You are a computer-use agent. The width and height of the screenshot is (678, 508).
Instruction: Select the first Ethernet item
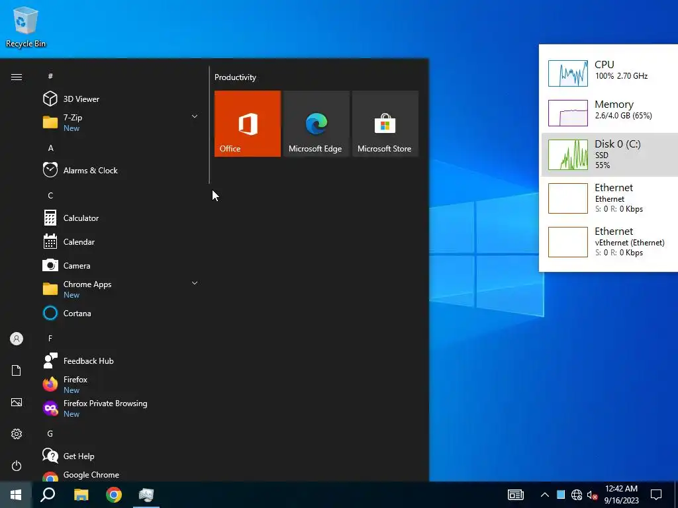coord(610,198)
